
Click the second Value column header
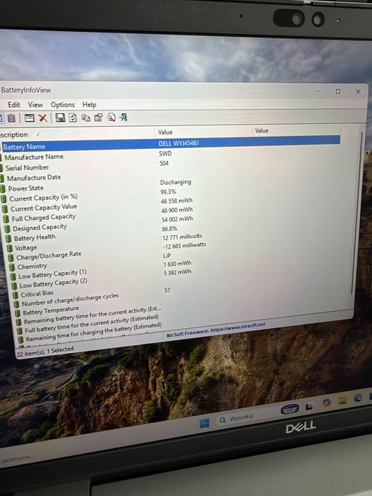pos(296,130)
